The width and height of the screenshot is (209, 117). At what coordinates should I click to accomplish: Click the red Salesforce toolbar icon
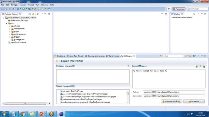(x=10, y=9)
